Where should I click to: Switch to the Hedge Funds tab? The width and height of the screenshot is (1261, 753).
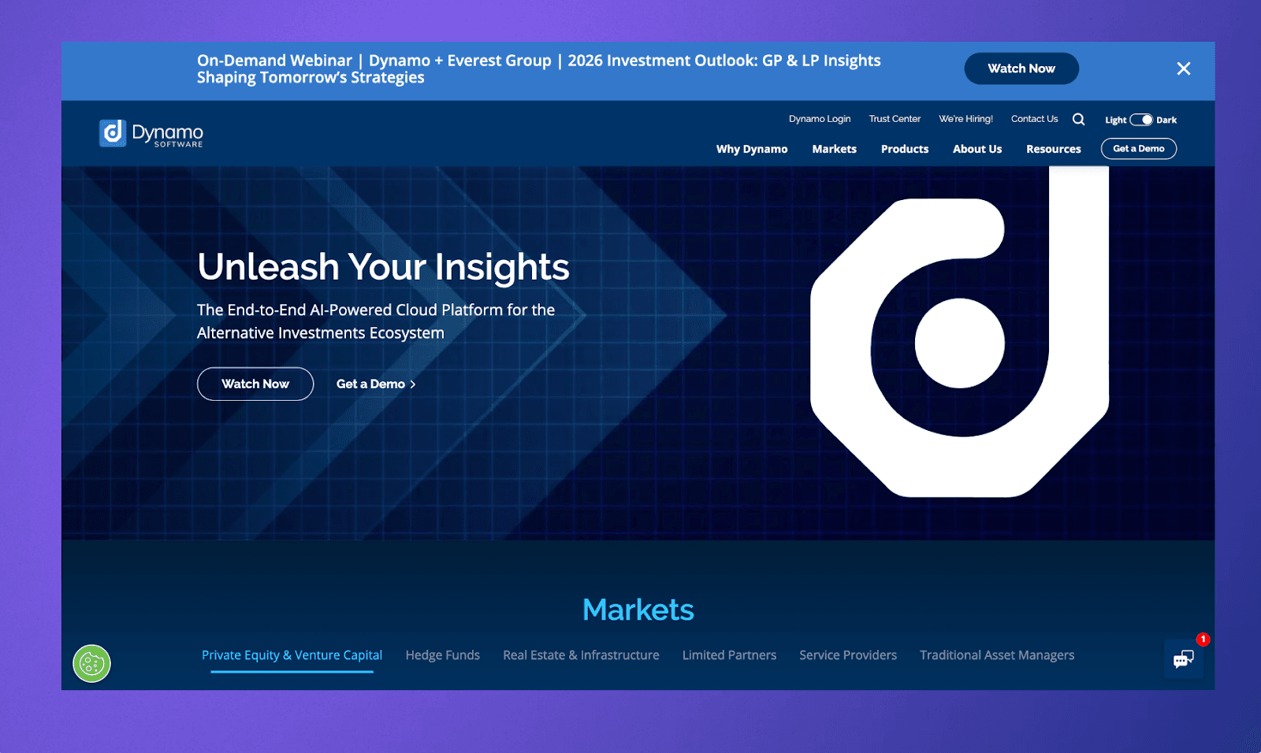(442, 655)
